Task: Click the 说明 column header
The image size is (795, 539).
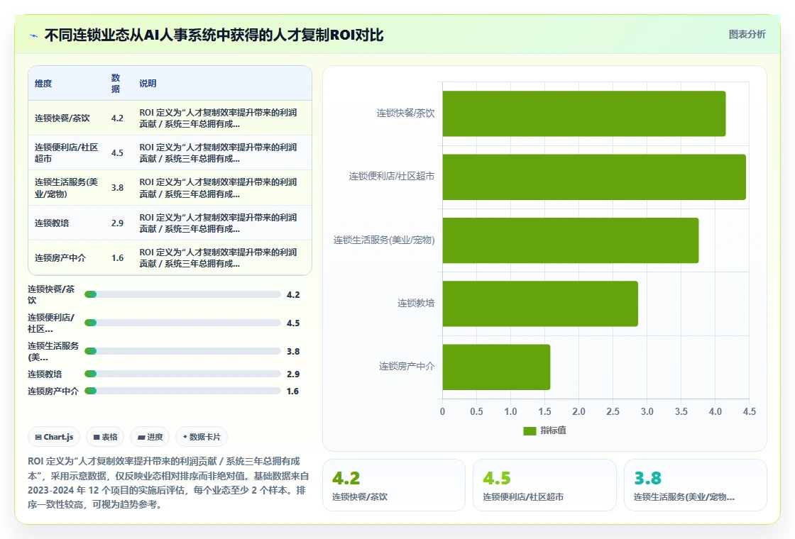Action: click(x=148, y=84)
